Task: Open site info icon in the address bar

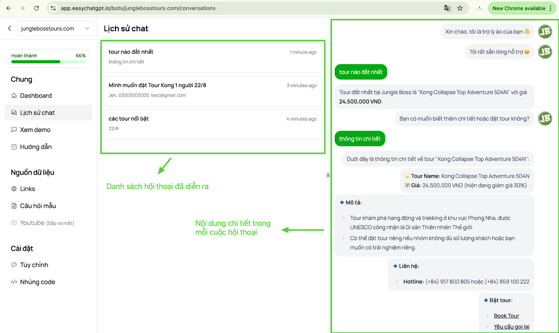Action: (53, 8)
